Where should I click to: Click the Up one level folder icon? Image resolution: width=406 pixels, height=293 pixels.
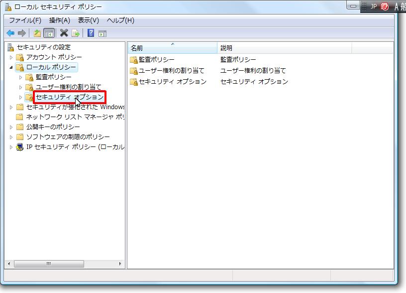click(37, 33)
